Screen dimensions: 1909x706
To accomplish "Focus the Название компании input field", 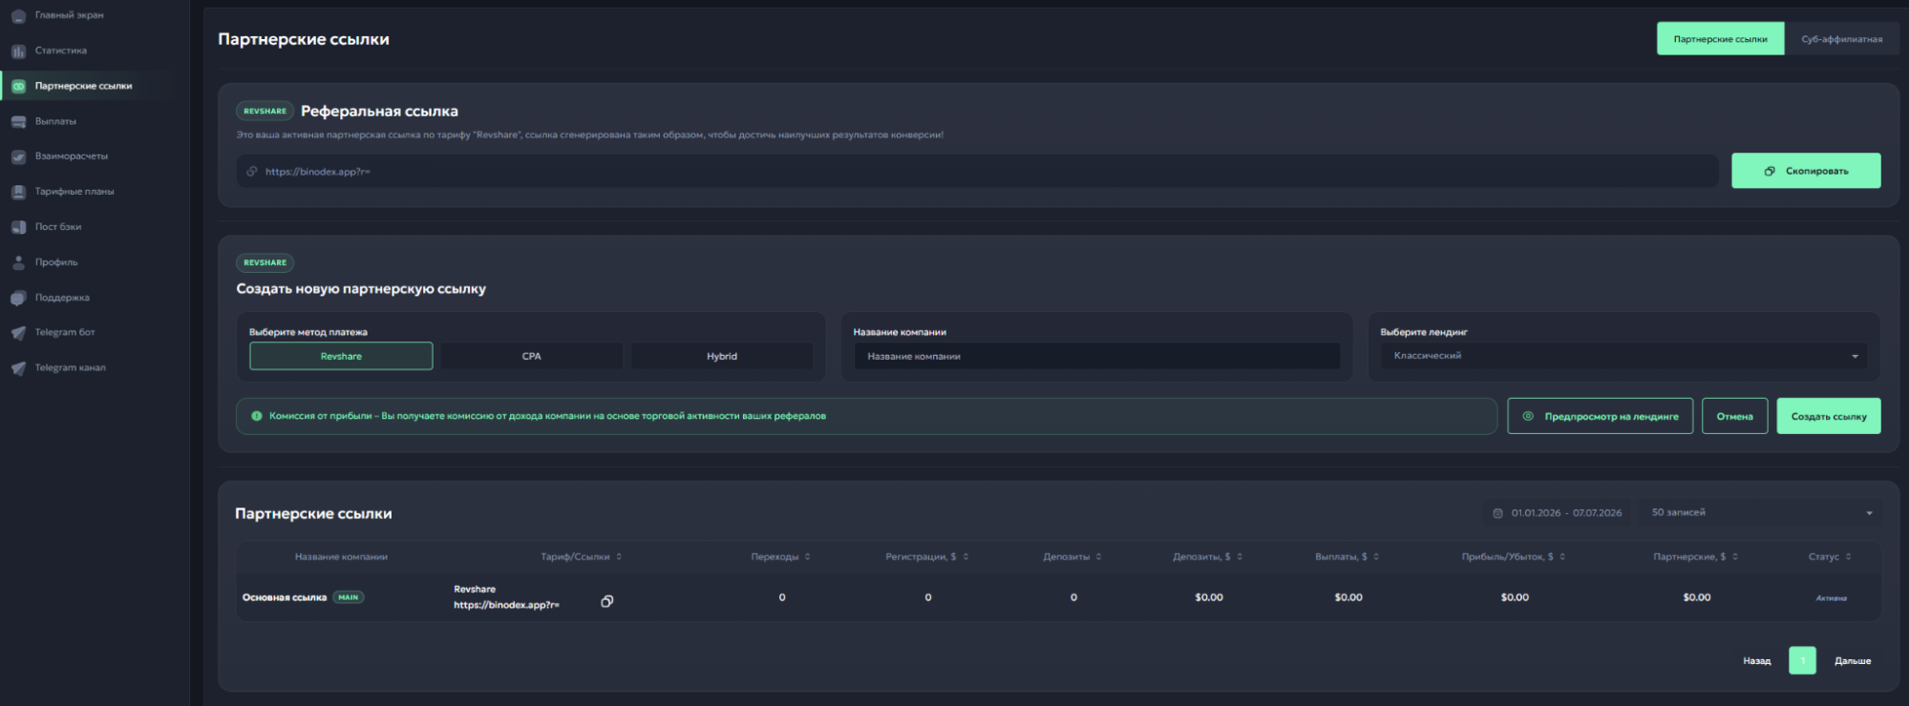I will (1096, 356).
